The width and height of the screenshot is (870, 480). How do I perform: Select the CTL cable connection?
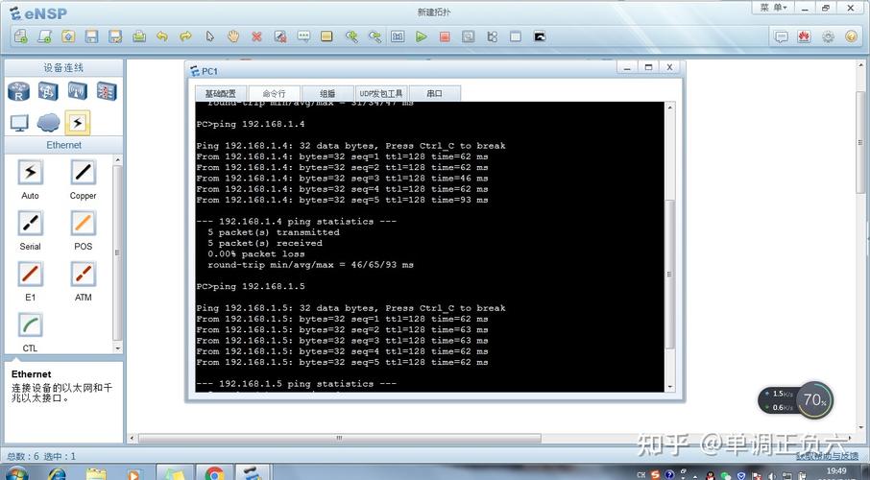point(31,325)
